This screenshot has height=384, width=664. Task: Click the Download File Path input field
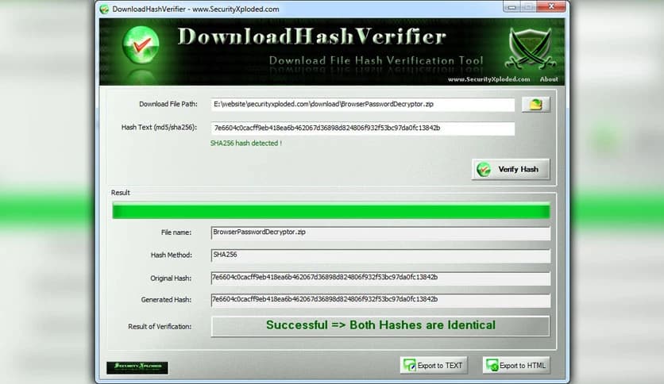click(362, 105)
